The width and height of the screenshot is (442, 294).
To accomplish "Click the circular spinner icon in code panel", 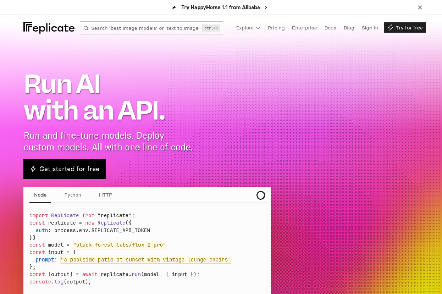I will [x=261, y=195].
